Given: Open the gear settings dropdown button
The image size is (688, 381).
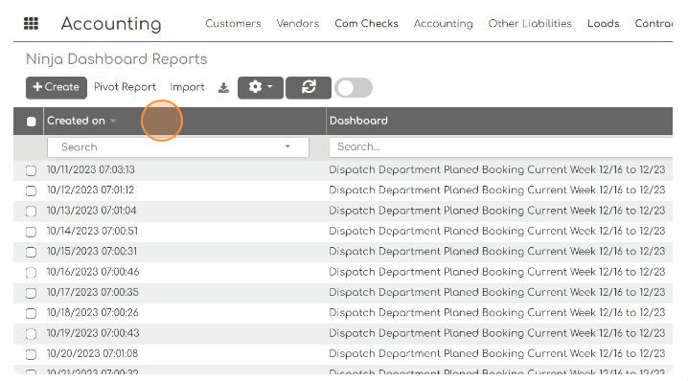Looking at the screenshot, I should [261, 88].
